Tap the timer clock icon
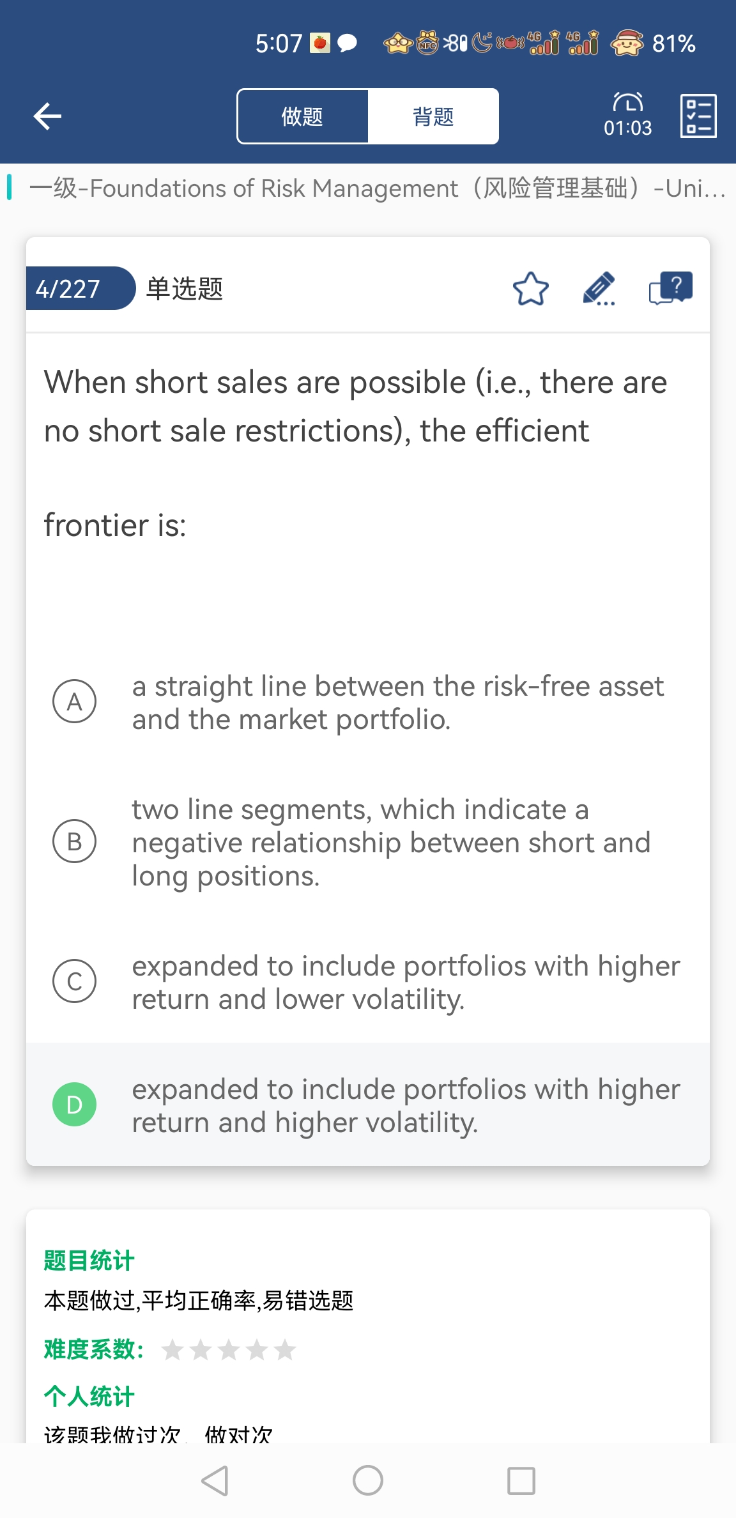 coord(627,103)
